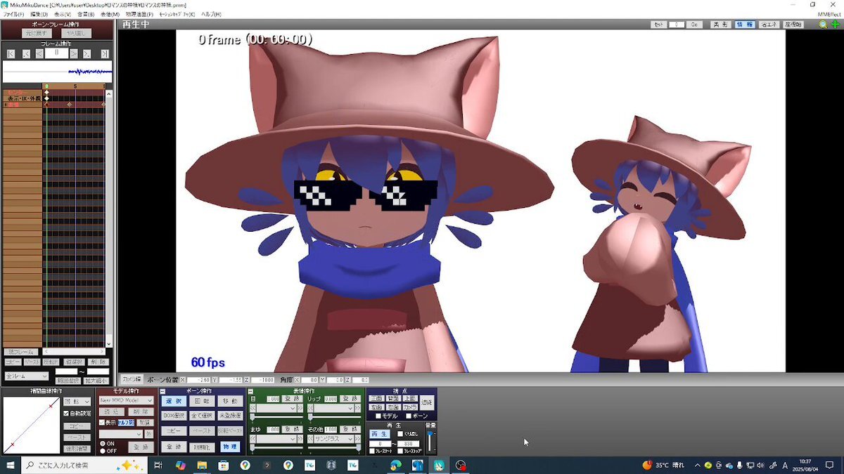Toggle モデル checkbox in view panel

pyautogui.click(x=378, y=416)
